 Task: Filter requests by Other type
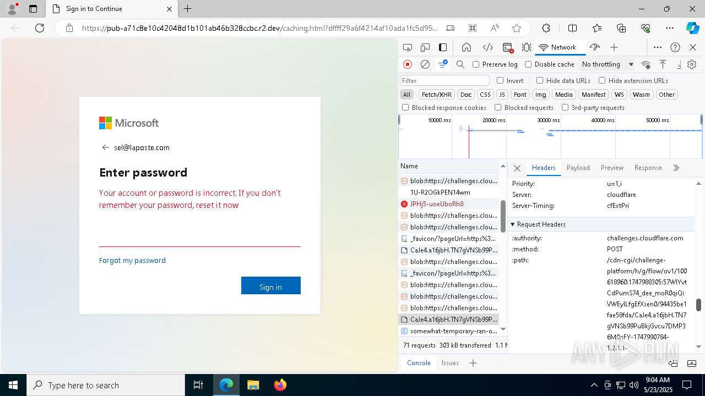pyautogui.click(x=666, y=95)
